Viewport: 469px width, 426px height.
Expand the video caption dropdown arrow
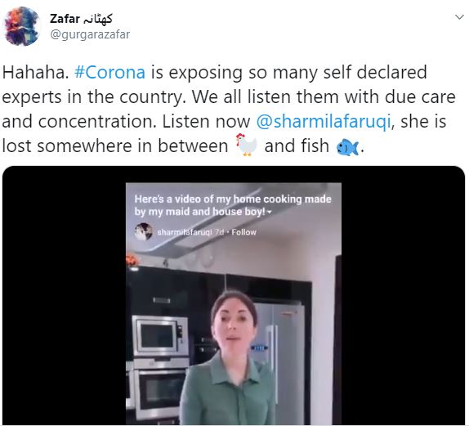click(269, 213)
